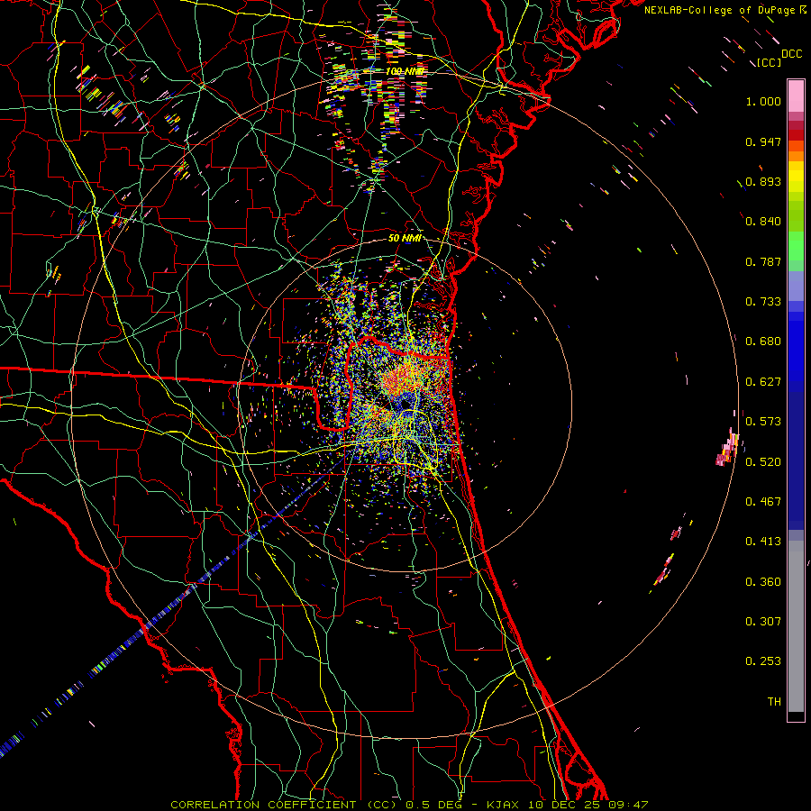The image size is (811, 811).
Task: Click the 0.733 scale label
Action: point(763,302)
